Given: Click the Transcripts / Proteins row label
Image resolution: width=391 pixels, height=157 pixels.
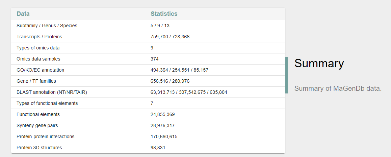Looking at the screenshot, I should [x=39, y=37].
